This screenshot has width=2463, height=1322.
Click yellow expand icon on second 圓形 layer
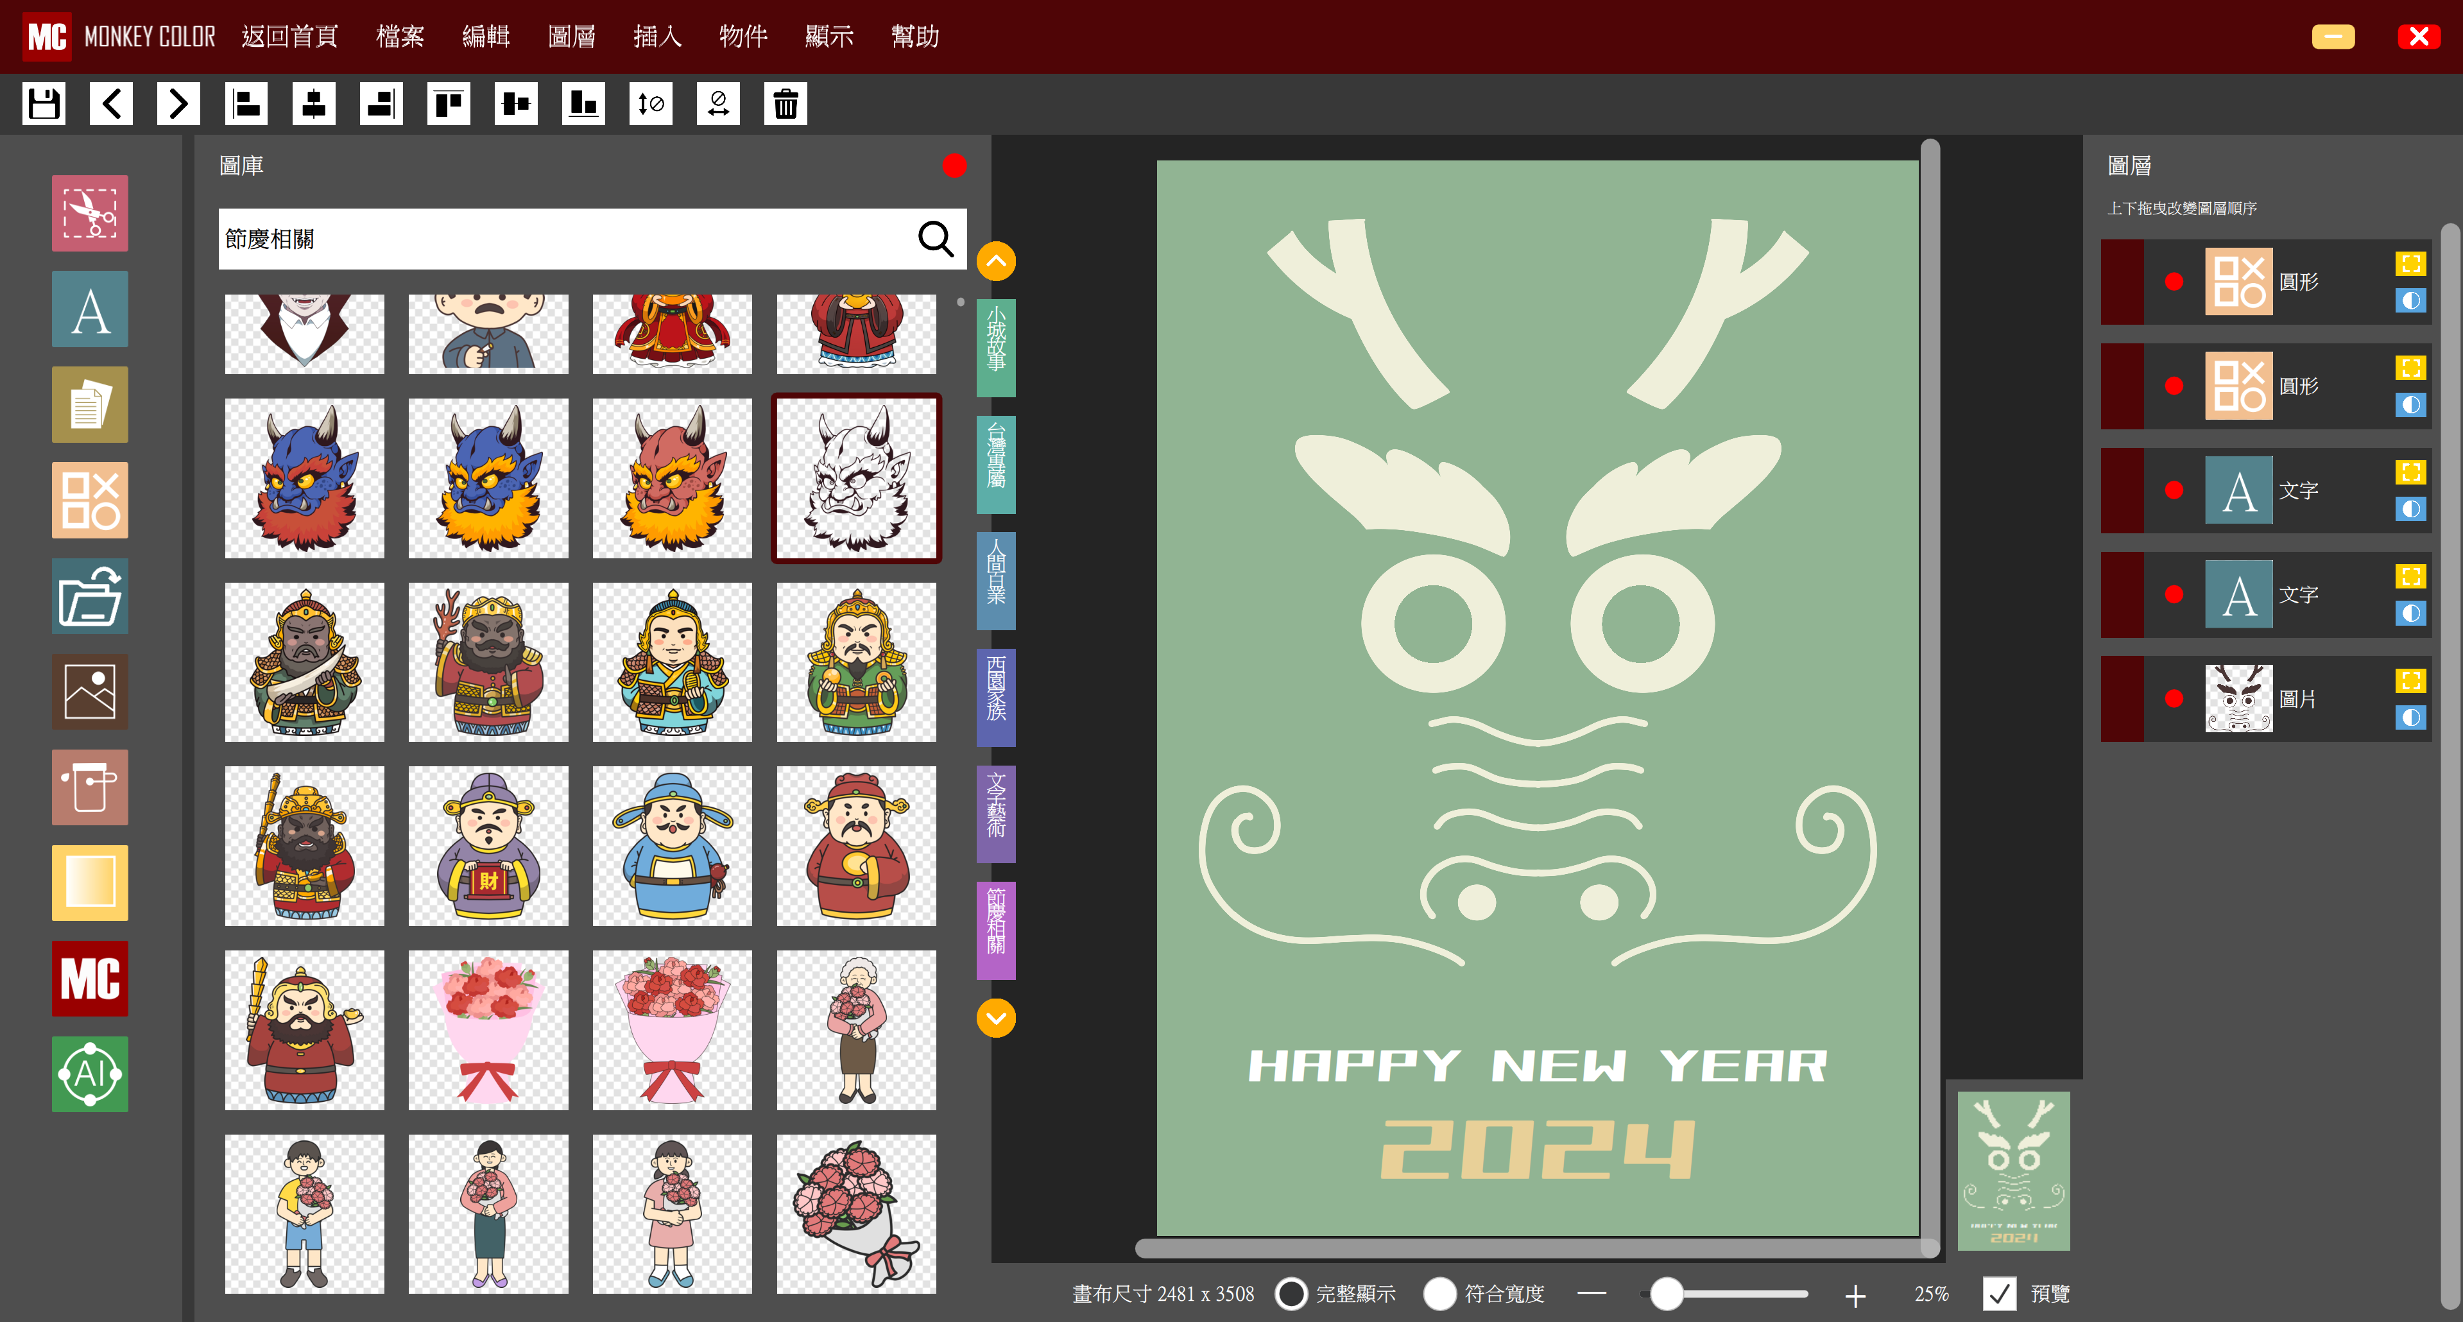point(2410,368)
